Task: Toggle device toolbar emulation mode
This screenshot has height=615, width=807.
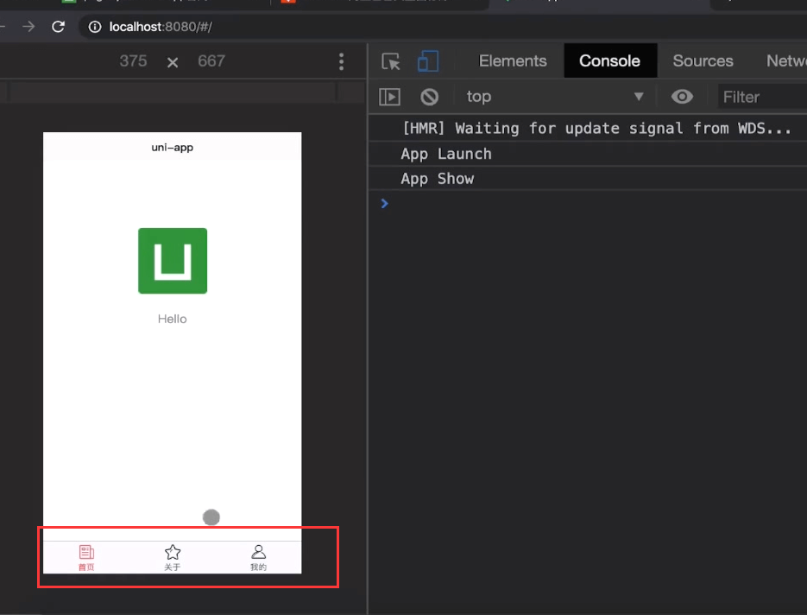Action: click(428, 60)
